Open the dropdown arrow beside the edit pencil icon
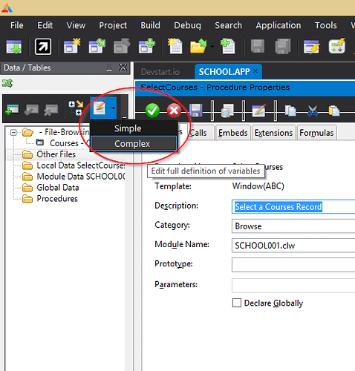The image size is (355, 371). tap(113, 108)
